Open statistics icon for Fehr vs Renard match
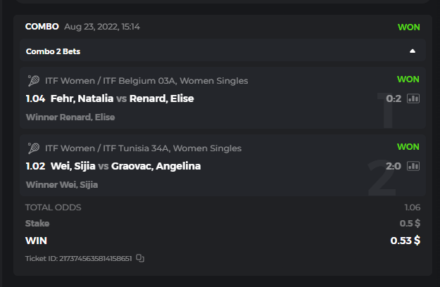This screenshot has height=287, width=440. [x=413, y=98]
